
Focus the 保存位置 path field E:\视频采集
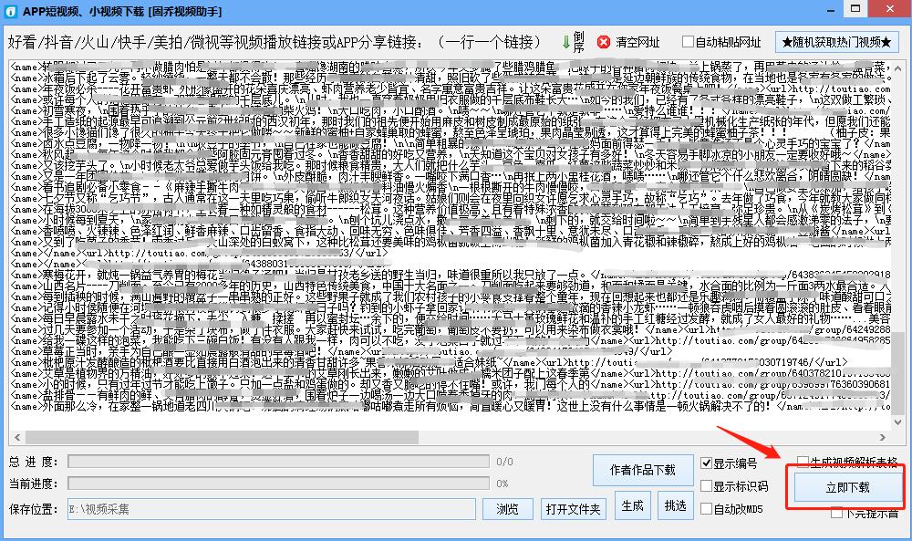pos(272,509)
